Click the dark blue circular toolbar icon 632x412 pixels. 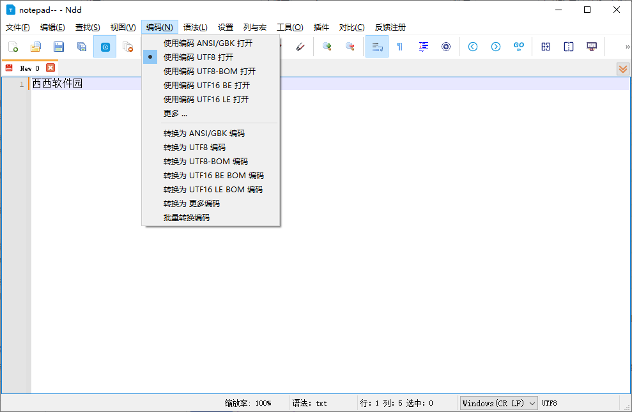tap(446, 47)
